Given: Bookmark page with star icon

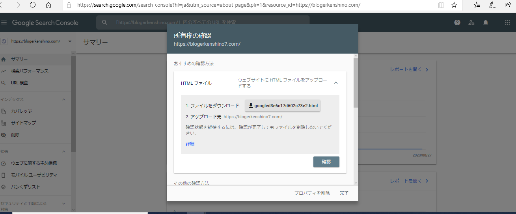Looking at the screenshot, I should 454,5.
